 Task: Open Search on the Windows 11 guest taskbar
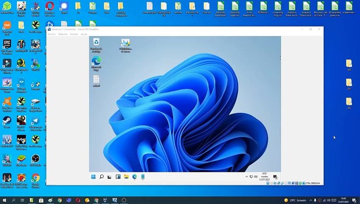pyautogui.click(x=101, y=177)
